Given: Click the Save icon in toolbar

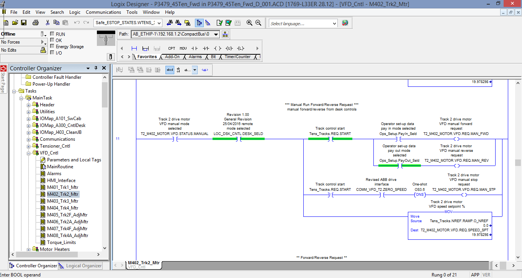Looking at the screenshot, I should coord(24,23).
